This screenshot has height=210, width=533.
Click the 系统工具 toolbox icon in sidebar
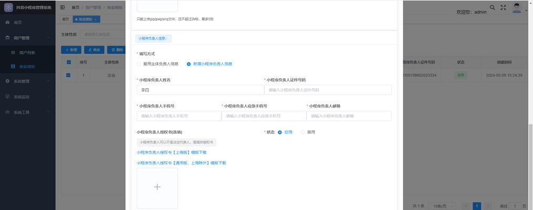pyautogui.click(x=7, y=112)
